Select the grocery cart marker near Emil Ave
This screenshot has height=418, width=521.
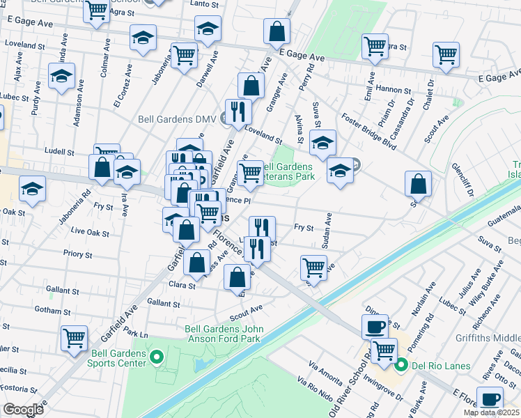375,47
